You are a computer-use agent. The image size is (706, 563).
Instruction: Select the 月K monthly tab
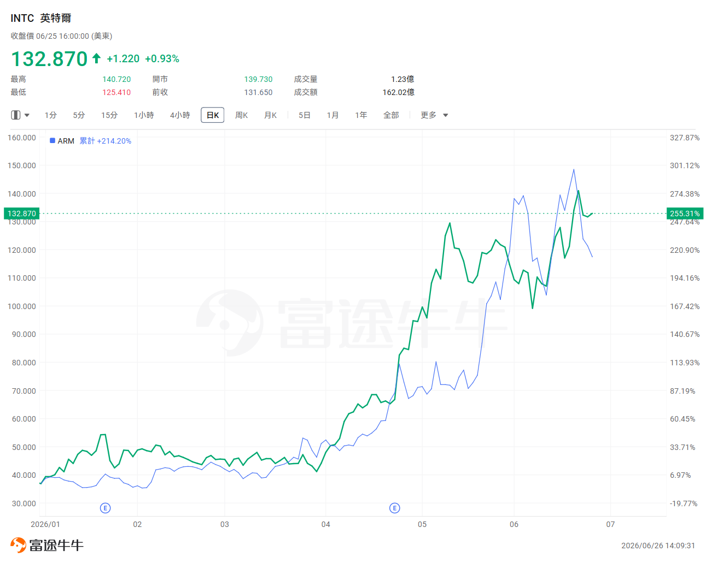(271, 115)
